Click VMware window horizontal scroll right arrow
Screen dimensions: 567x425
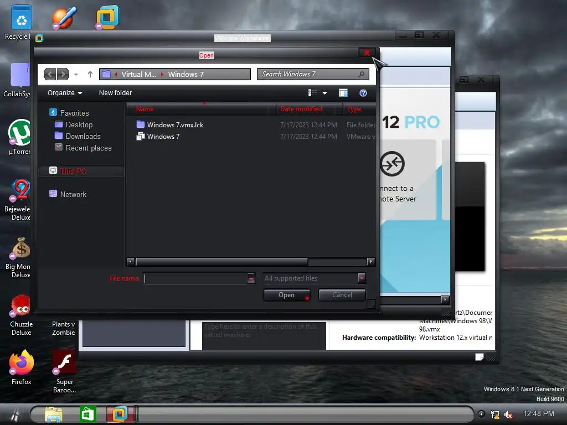(445, 299)
